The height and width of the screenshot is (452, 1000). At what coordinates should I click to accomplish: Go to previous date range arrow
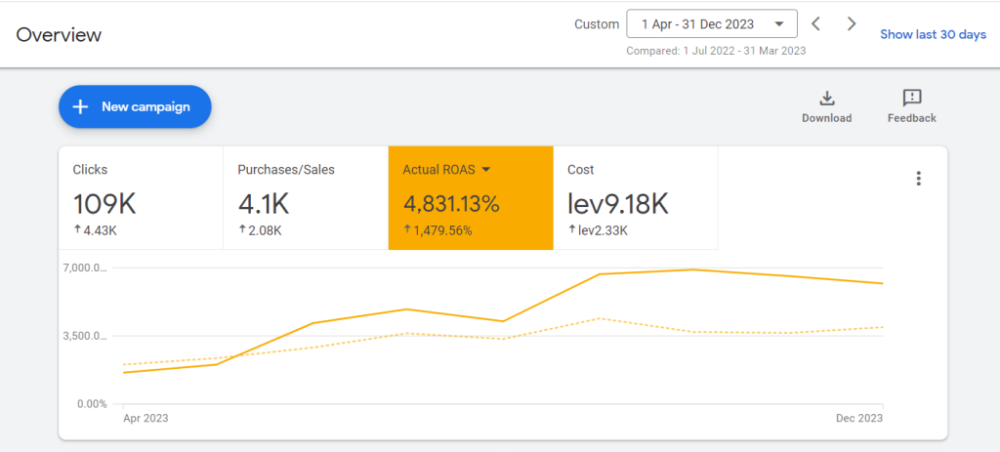coord(815,24)
